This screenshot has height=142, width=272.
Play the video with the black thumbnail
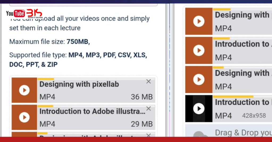pyautogui.click(x=199, y=108)
